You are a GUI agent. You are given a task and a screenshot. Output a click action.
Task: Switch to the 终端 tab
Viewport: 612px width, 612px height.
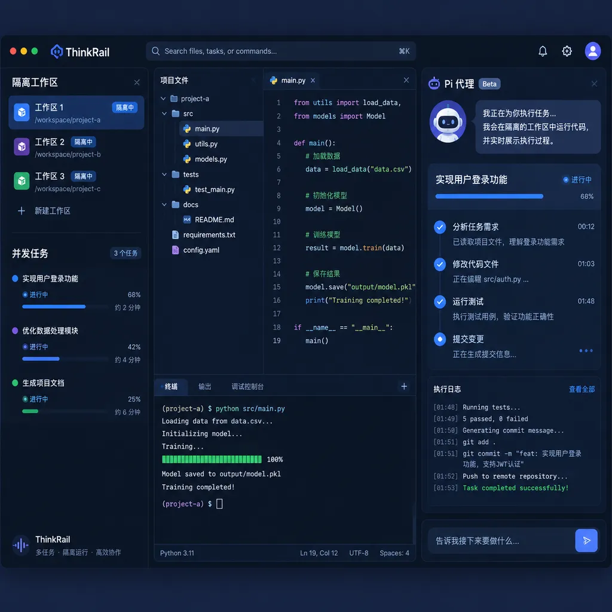[171, 387]
